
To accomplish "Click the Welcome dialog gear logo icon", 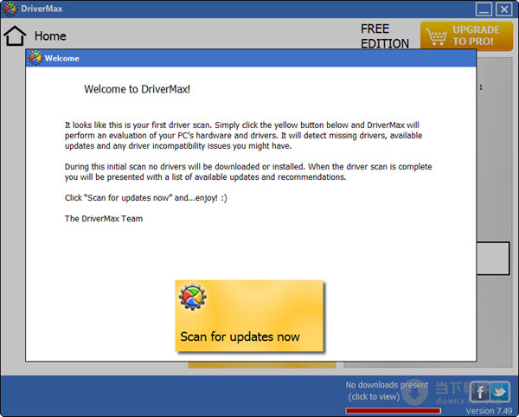I will pos(35,58).
